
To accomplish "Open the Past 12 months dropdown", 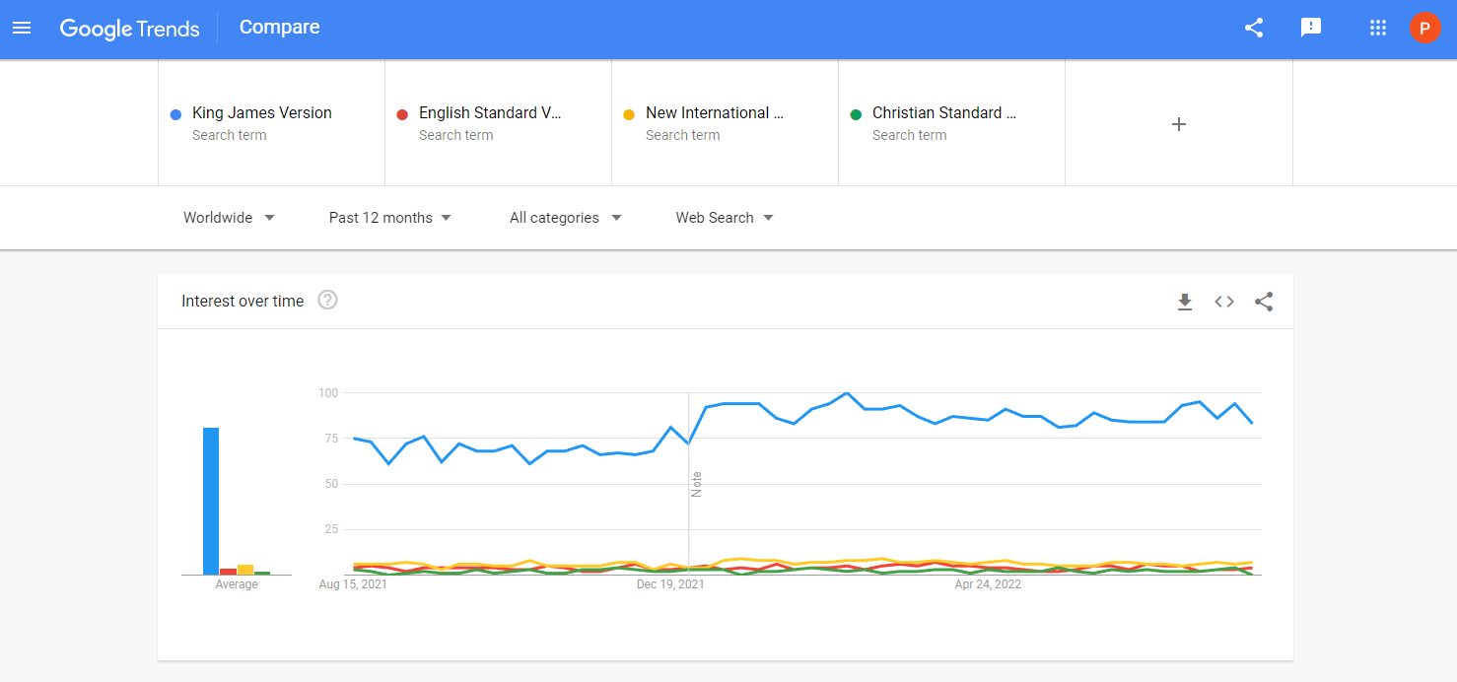I will (x=390, y=218).
